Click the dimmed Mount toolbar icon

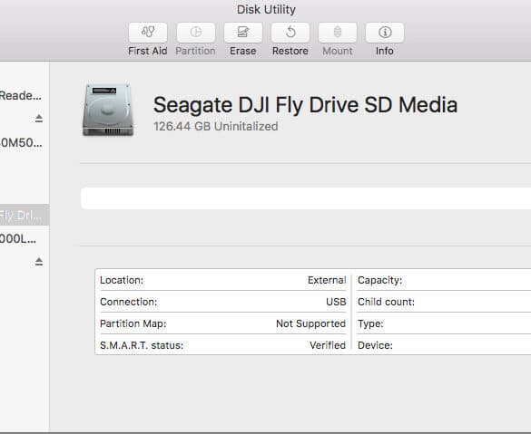point(338,33)
